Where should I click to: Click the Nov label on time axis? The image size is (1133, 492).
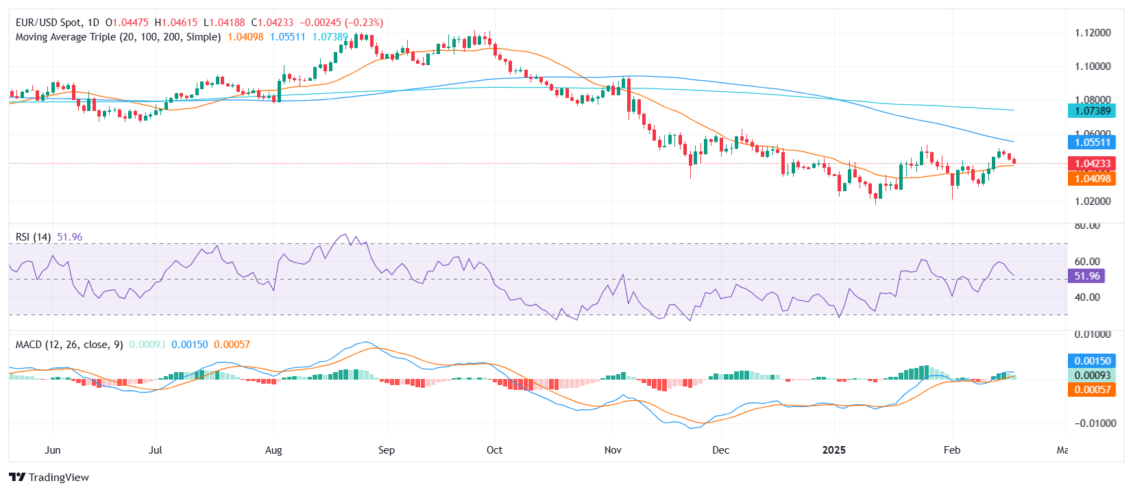(x=613, y=450)
